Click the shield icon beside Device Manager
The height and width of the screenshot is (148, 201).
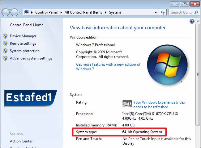click(x=5, y=36)
